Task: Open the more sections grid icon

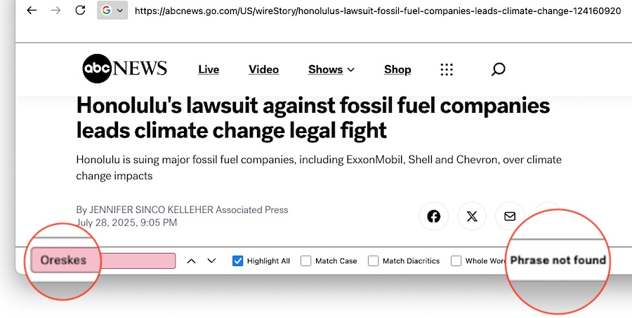Action: 447,69
